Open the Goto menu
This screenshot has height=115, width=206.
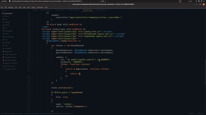24,7
